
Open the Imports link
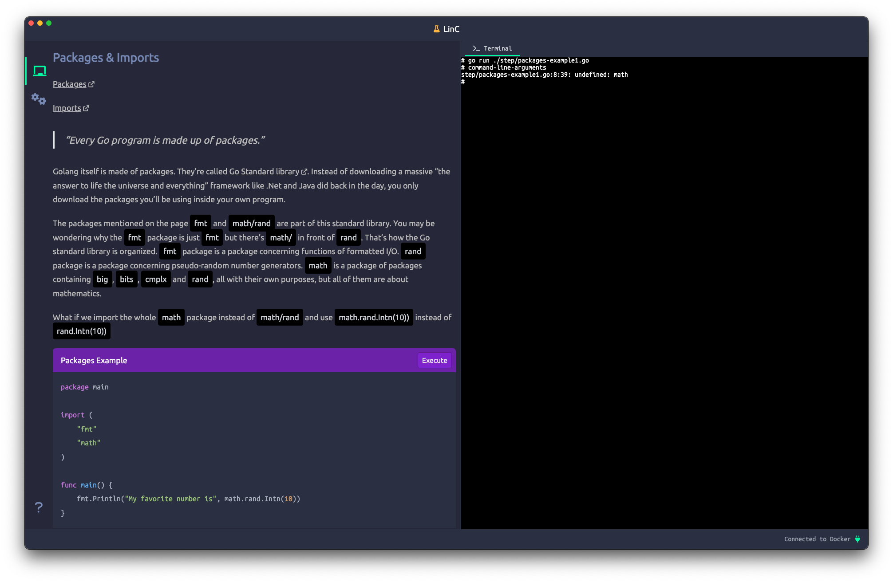(x=67, y=108)
